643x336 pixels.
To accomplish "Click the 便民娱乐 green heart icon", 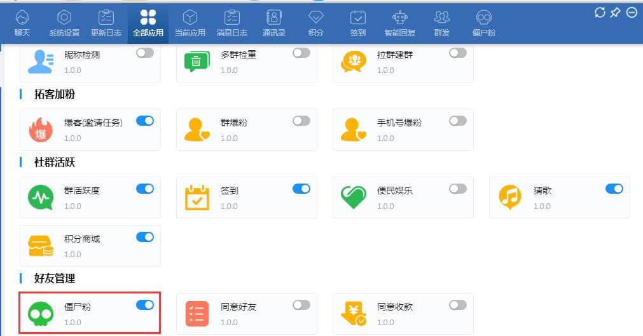I will coord(353,197).
